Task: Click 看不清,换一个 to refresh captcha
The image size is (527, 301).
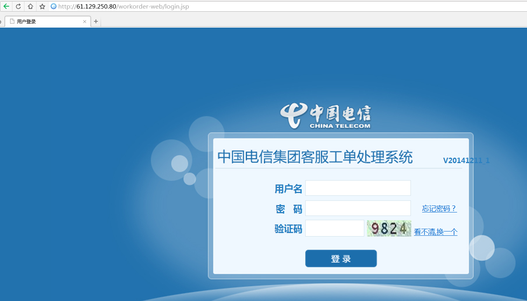Action: point(436,232)
